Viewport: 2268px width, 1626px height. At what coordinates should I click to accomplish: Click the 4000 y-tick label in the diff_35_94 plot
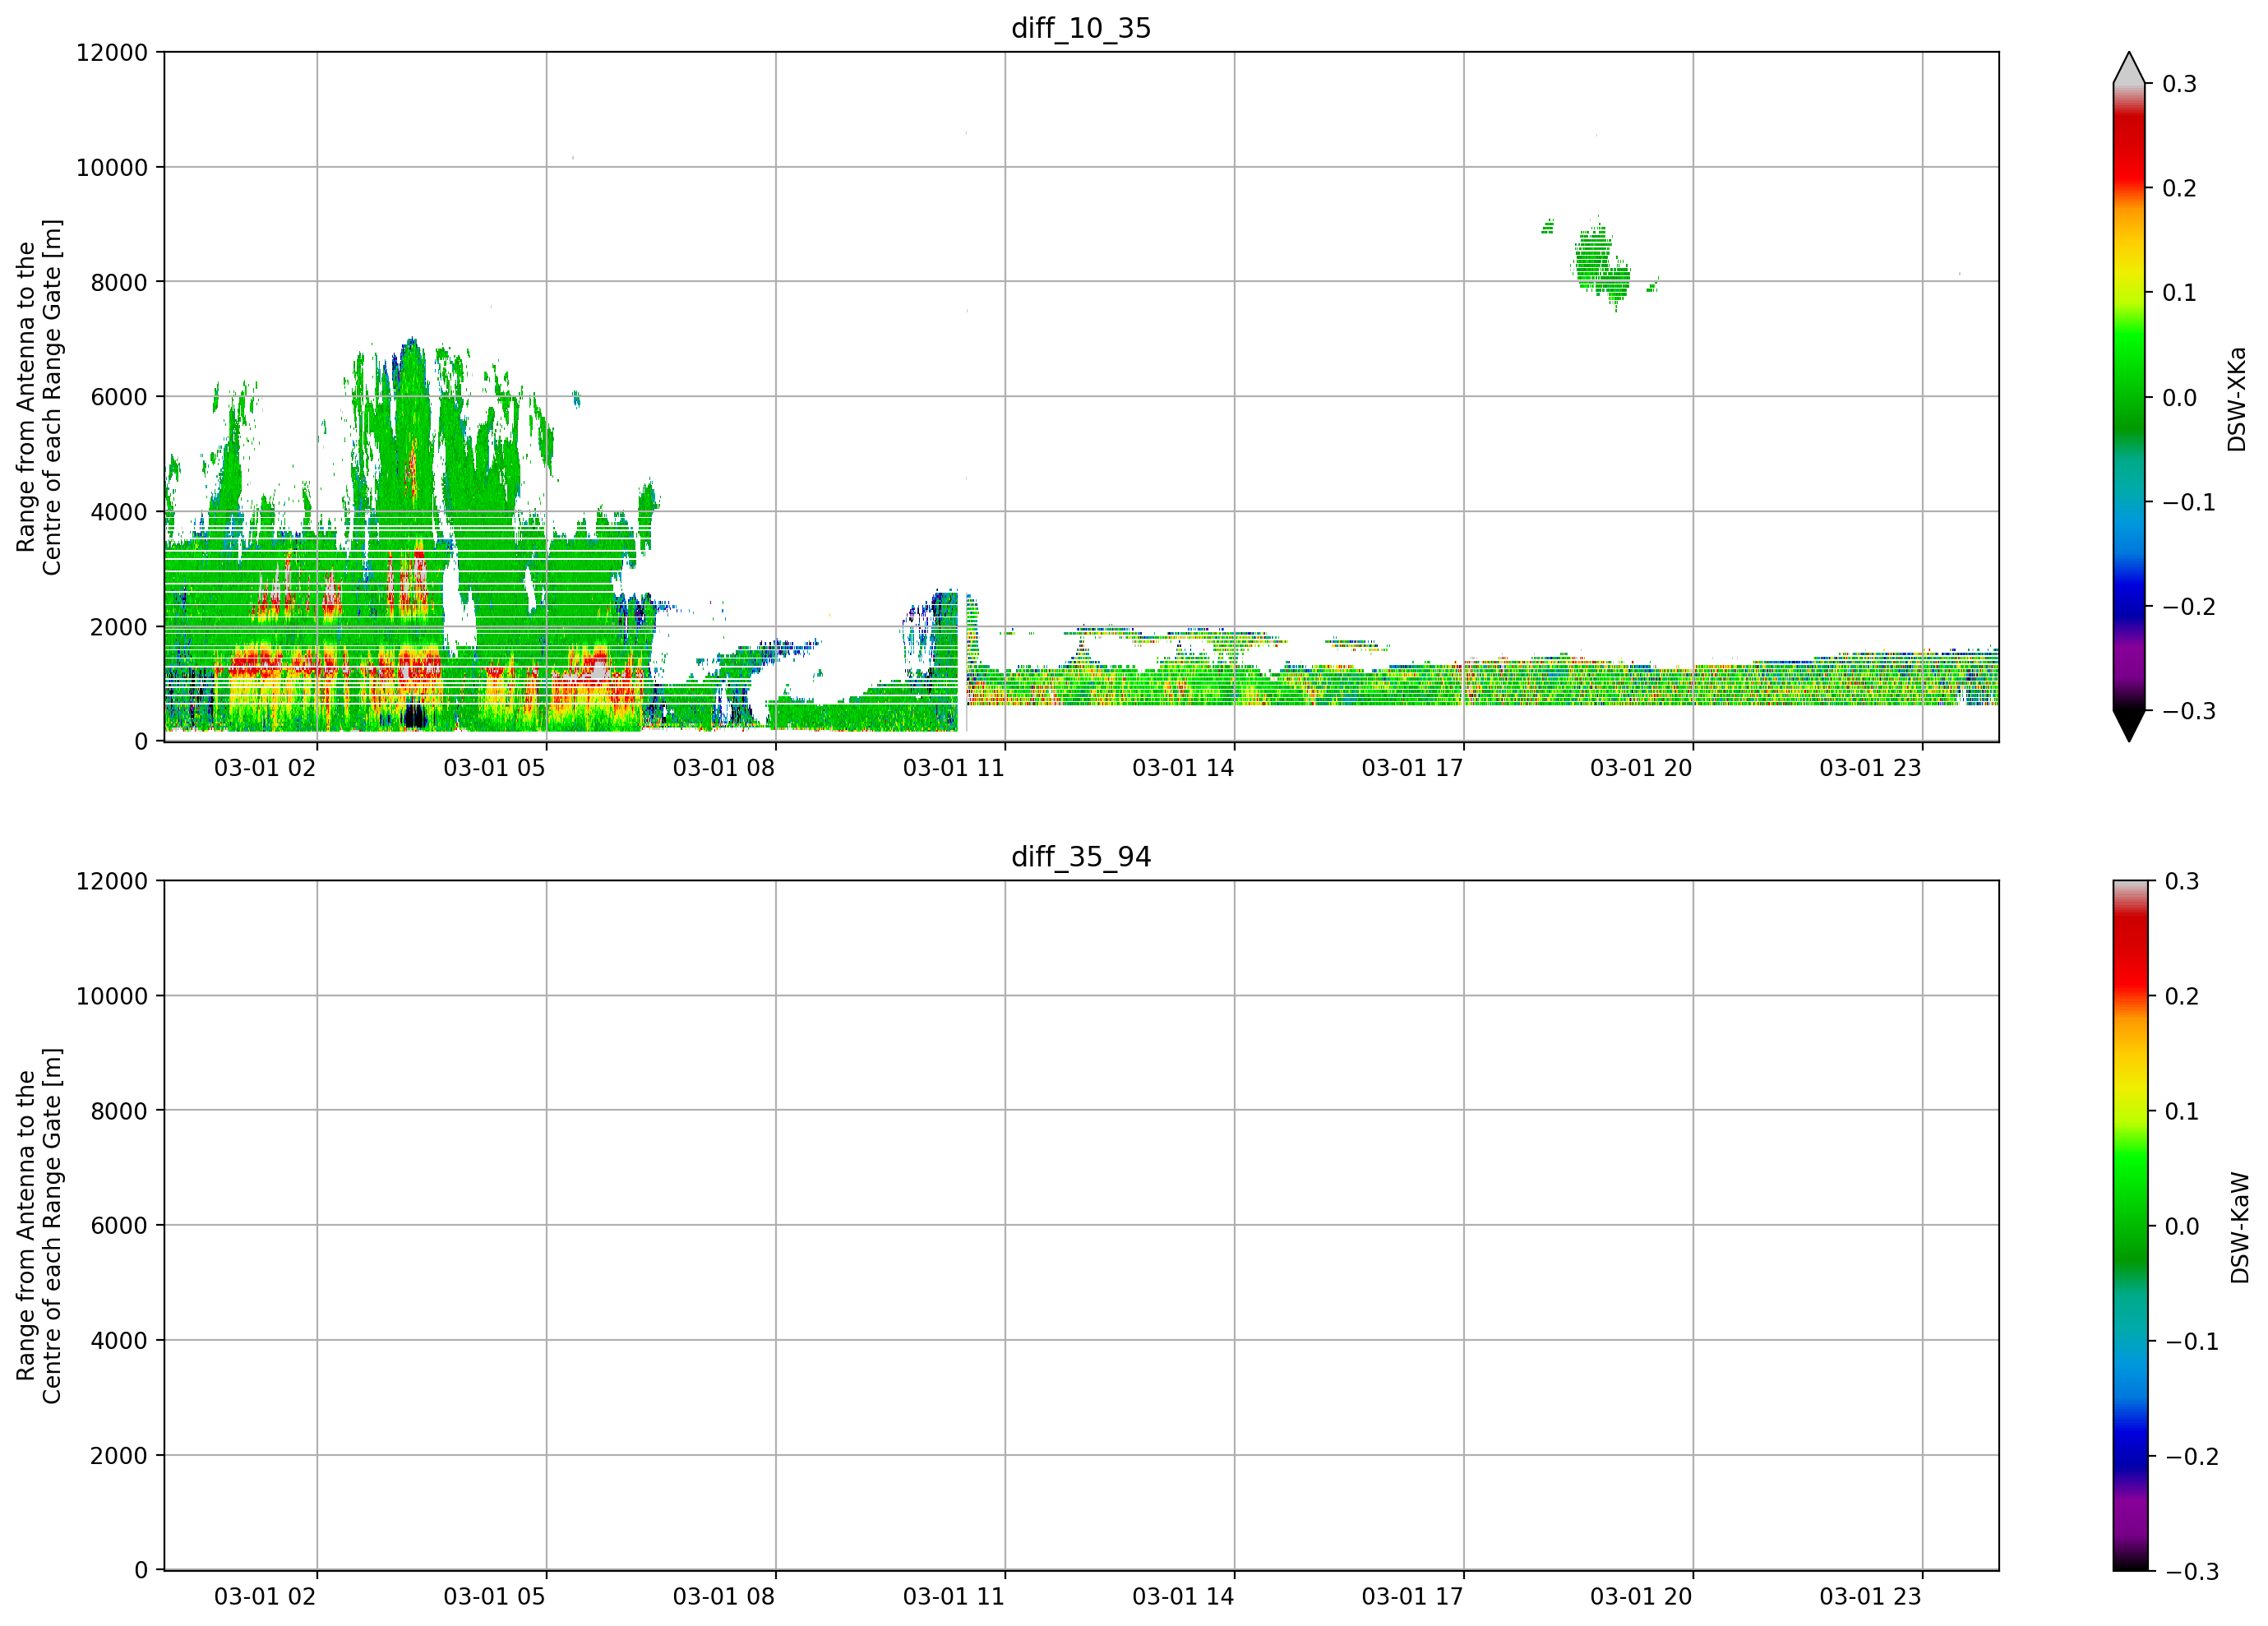coord(119,1341)
